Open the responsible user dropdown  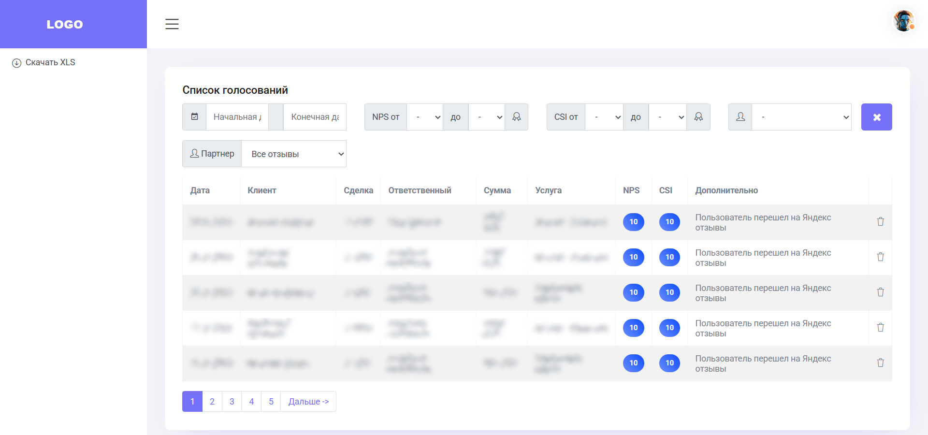point(801,117)
